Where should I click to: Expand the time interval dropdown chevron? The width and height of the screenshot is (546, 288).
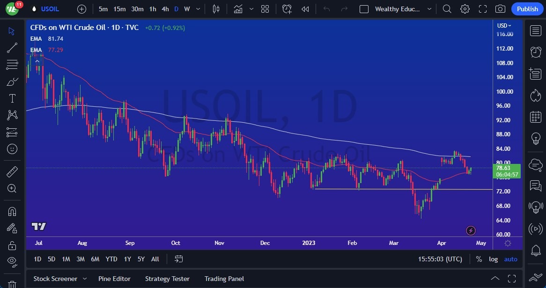[x=198, y=9]
